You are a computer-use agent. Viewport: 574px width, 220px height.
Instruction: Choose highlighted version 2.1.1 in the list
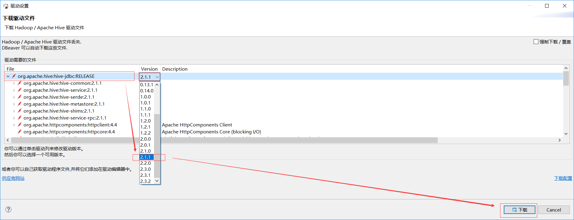147,157
